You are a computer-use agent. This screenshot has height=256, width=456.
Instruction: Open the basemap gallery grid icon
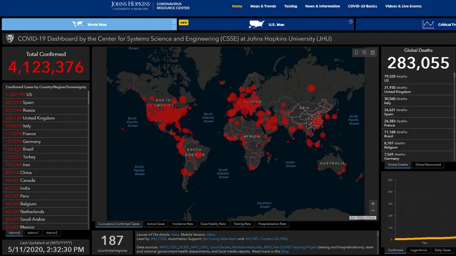coord(372,53)
